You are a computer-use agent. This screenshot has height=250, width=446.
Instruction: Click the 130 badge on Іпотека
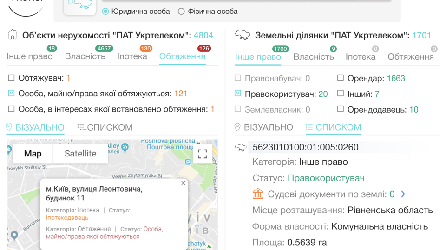tap(146, 49)
